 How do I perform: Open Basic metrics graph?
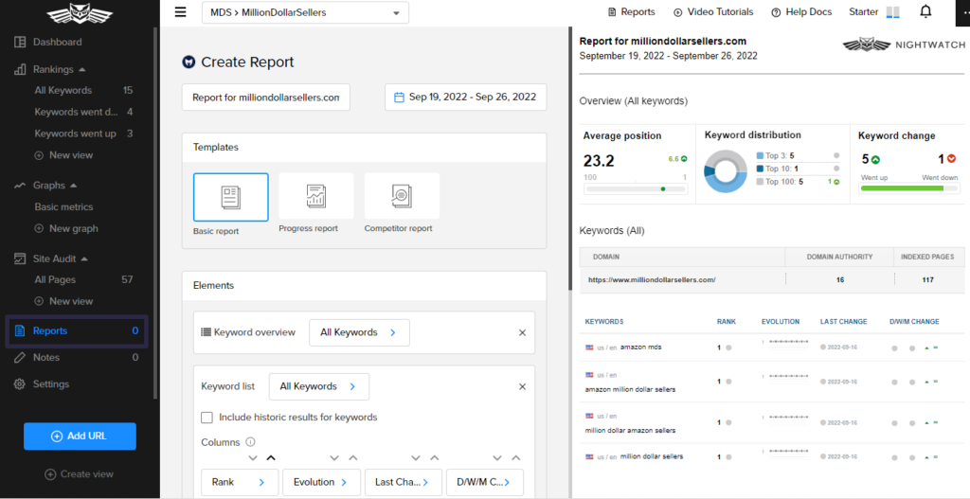[x=63, y=207]
